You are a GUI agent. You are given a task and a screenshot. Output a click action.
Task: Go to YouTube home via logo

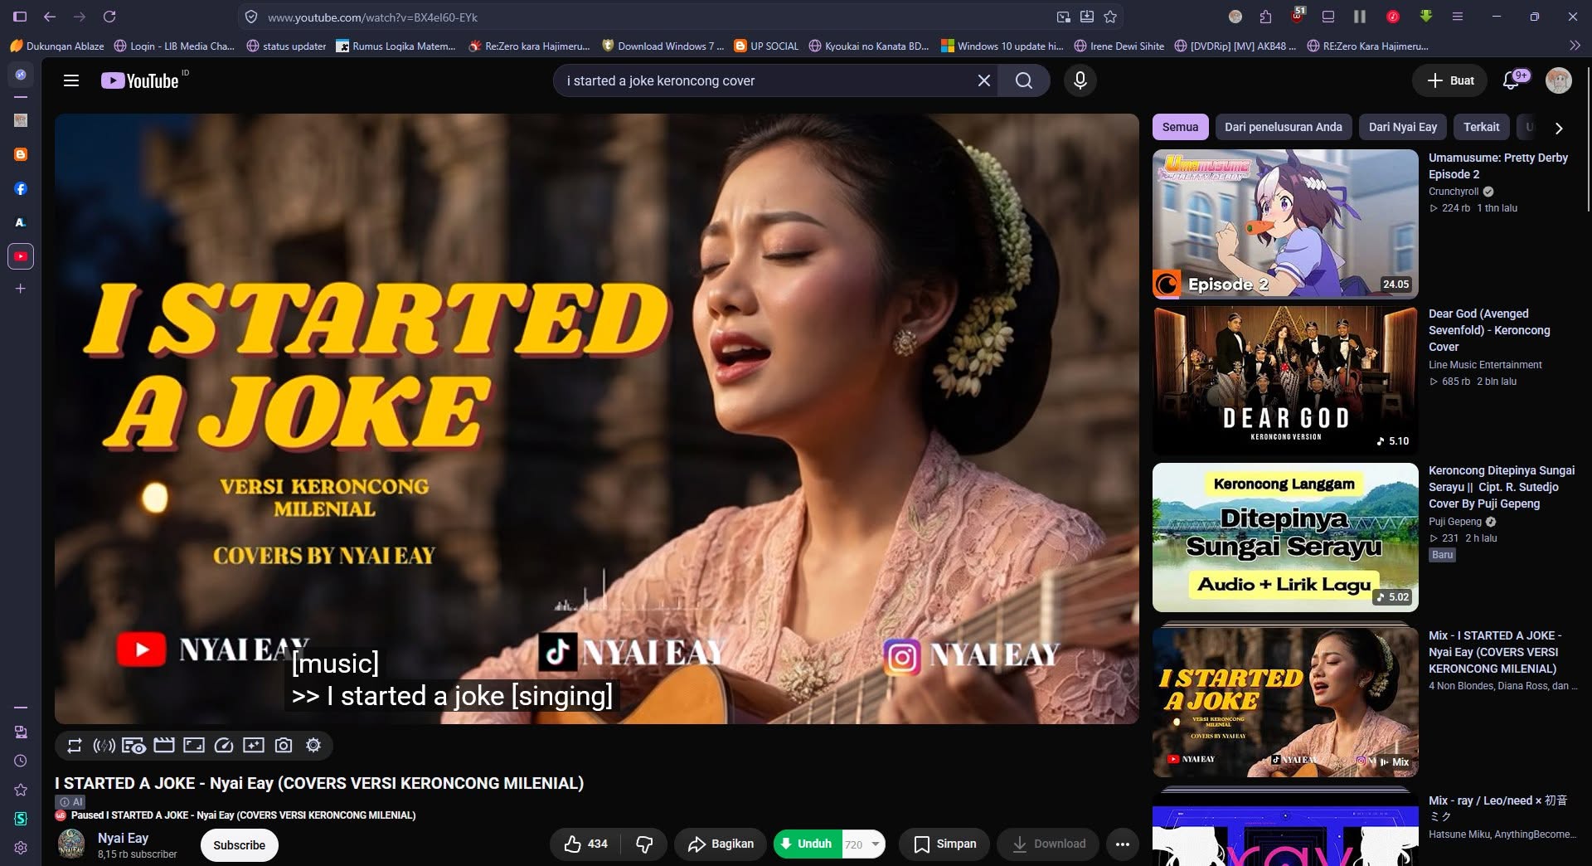pyautogui.click(x=140, y=80)
